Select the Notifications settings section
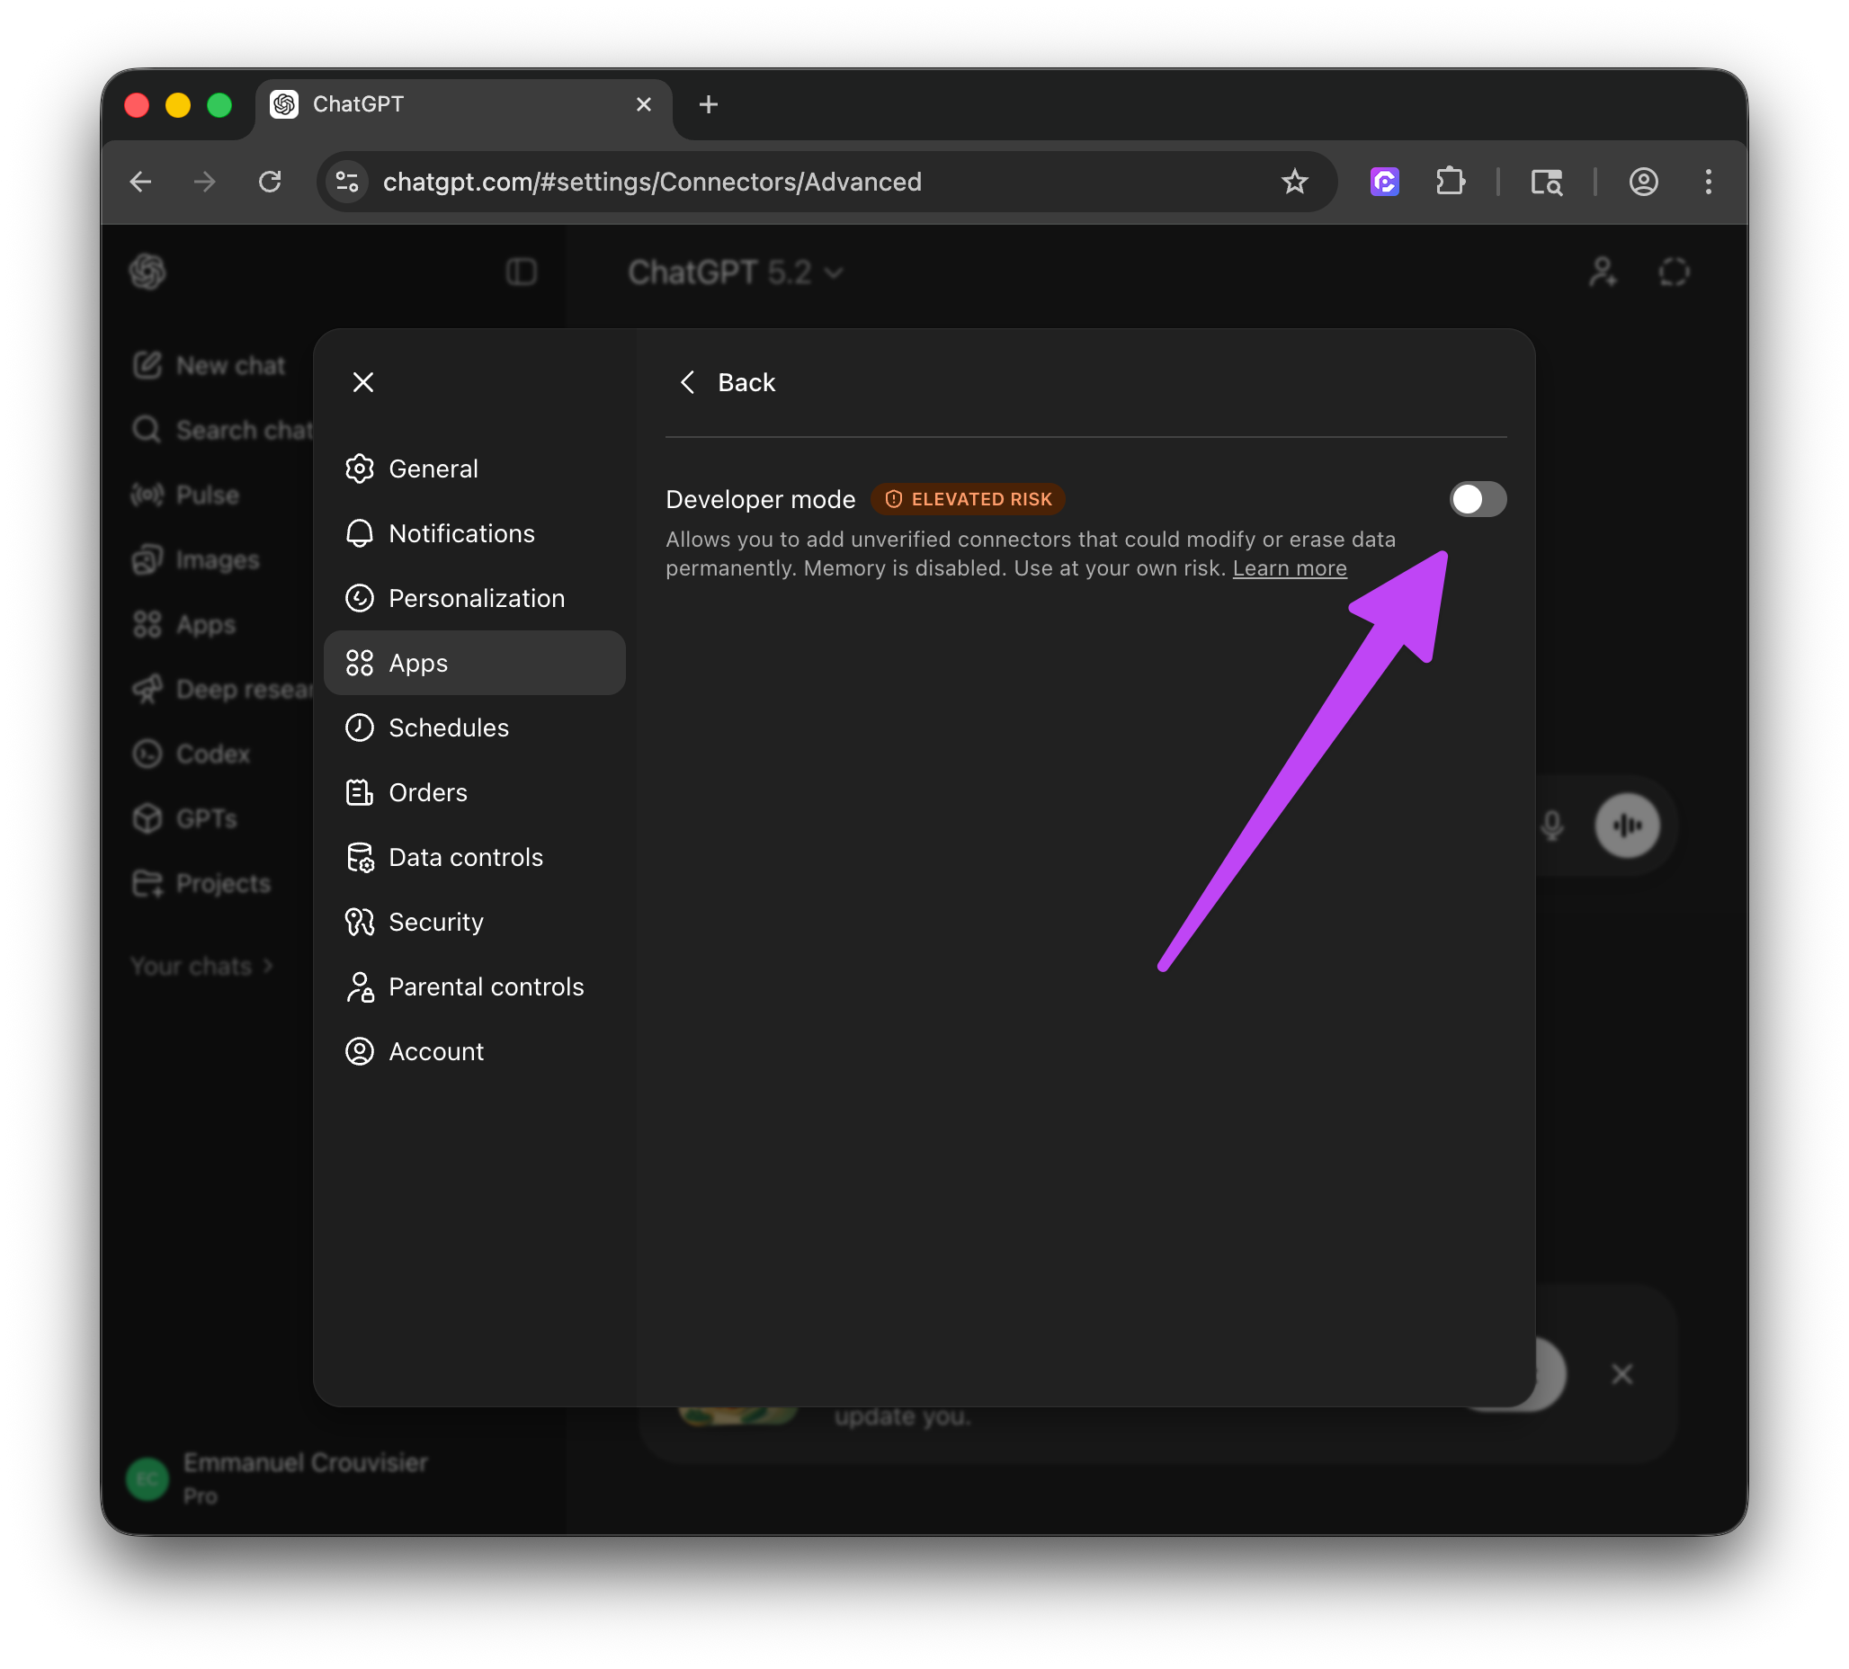This screenshot has height=1669, width=1849. 460,534
